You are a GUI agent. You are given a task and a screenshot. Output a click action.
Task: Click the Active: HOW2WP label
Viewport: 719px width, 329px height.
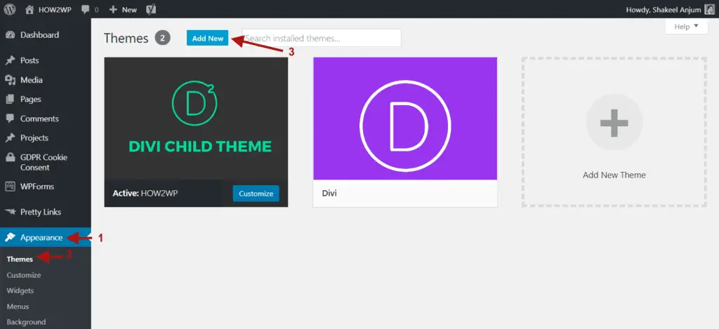[x=145, y=194]
